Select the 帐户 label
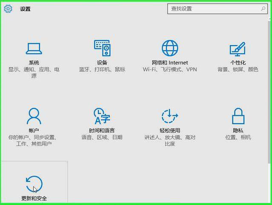272x205 pixels. coord(34,131)
